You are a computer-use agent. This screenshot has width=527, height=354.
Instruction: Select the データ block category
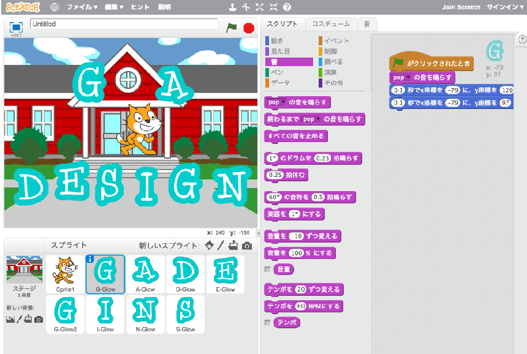(289, 83)
